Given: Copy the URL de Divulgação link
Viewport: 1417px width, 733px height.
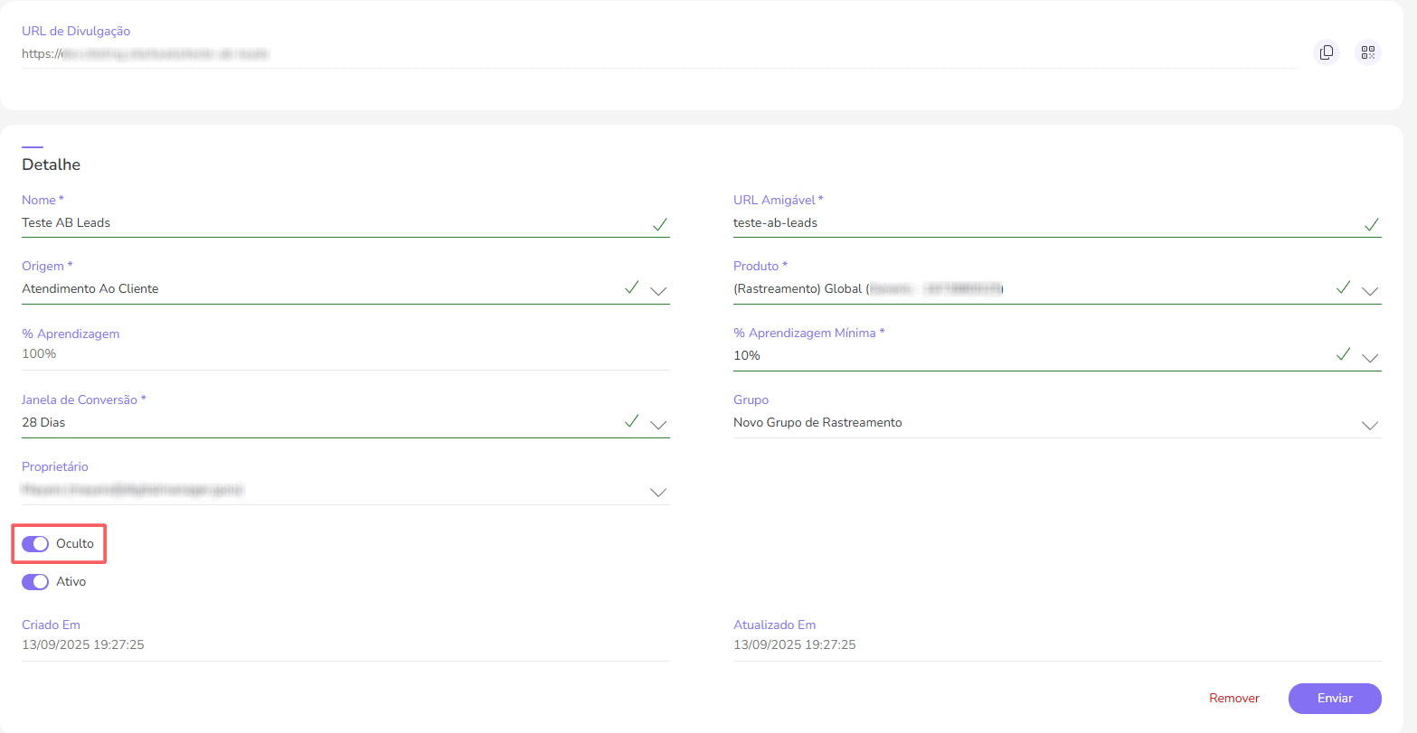Looking at the screenshot, I should click(1326, 52).
